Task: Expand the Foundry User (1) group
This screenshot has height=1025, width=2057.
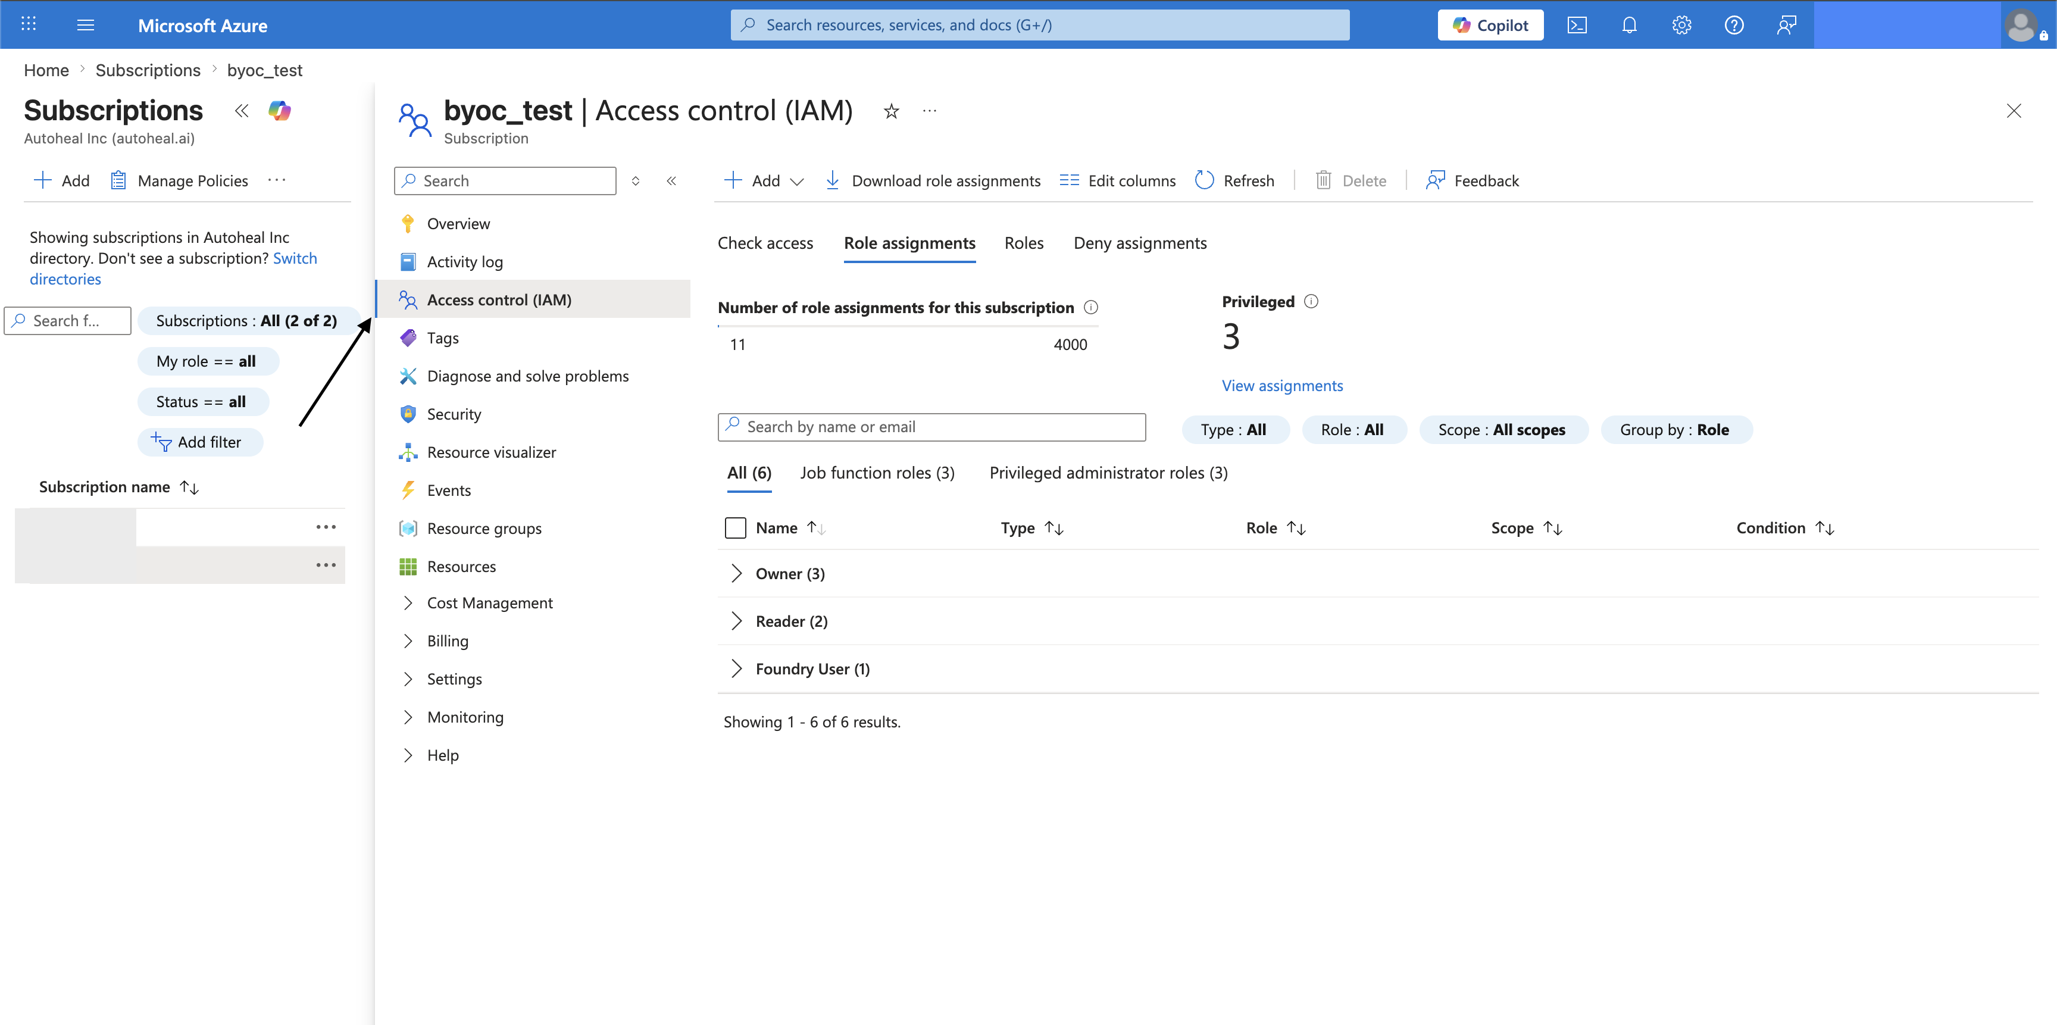Action: pos(736,669)
